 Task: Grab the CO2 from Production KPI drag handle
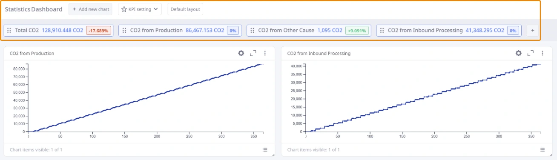pos(124,30)
